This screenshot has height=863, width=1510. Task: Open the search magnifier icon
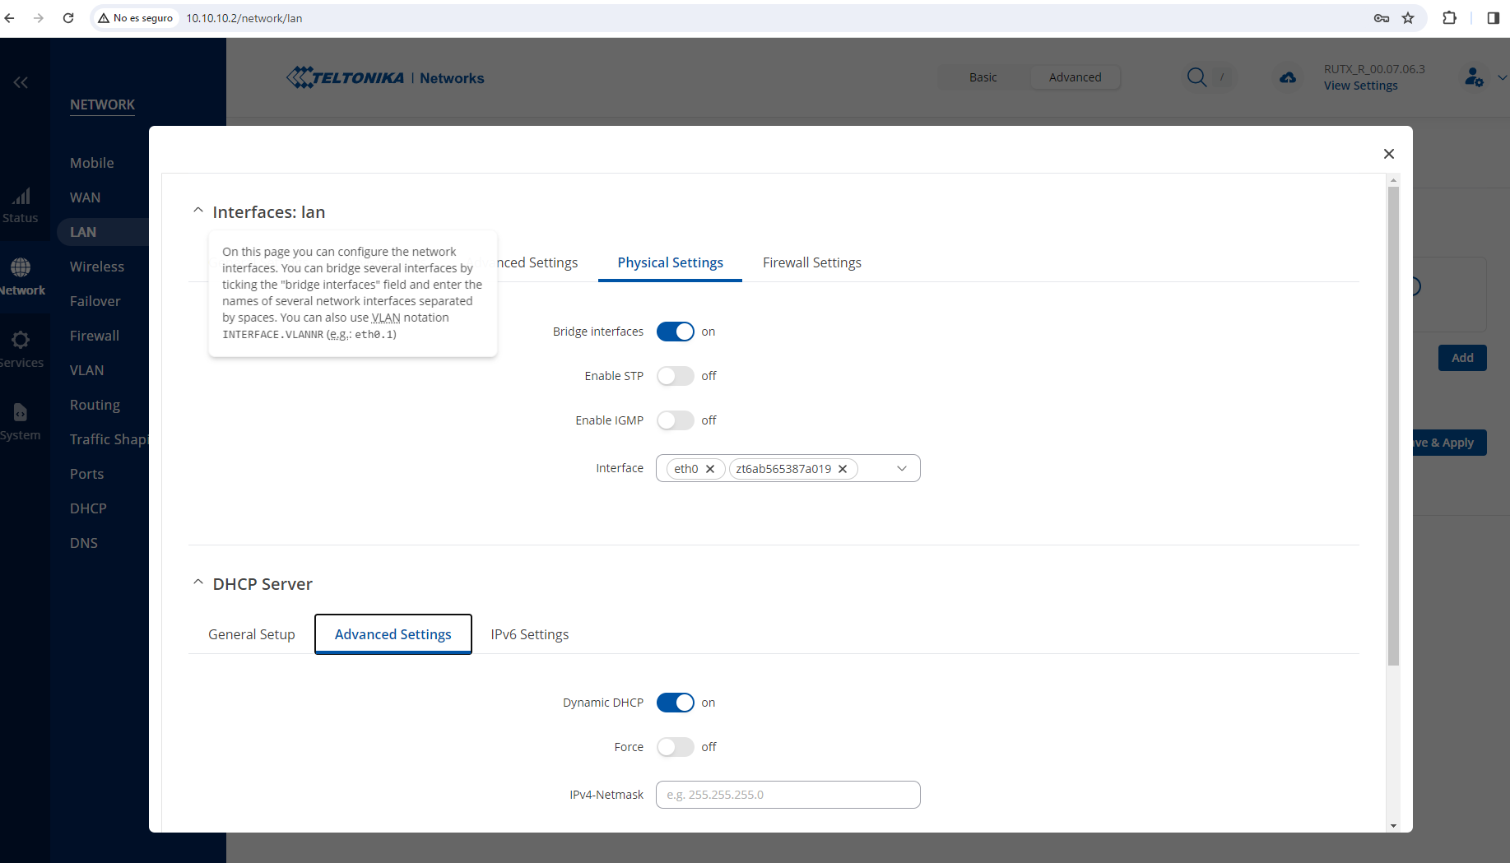tap(1197, 77)
